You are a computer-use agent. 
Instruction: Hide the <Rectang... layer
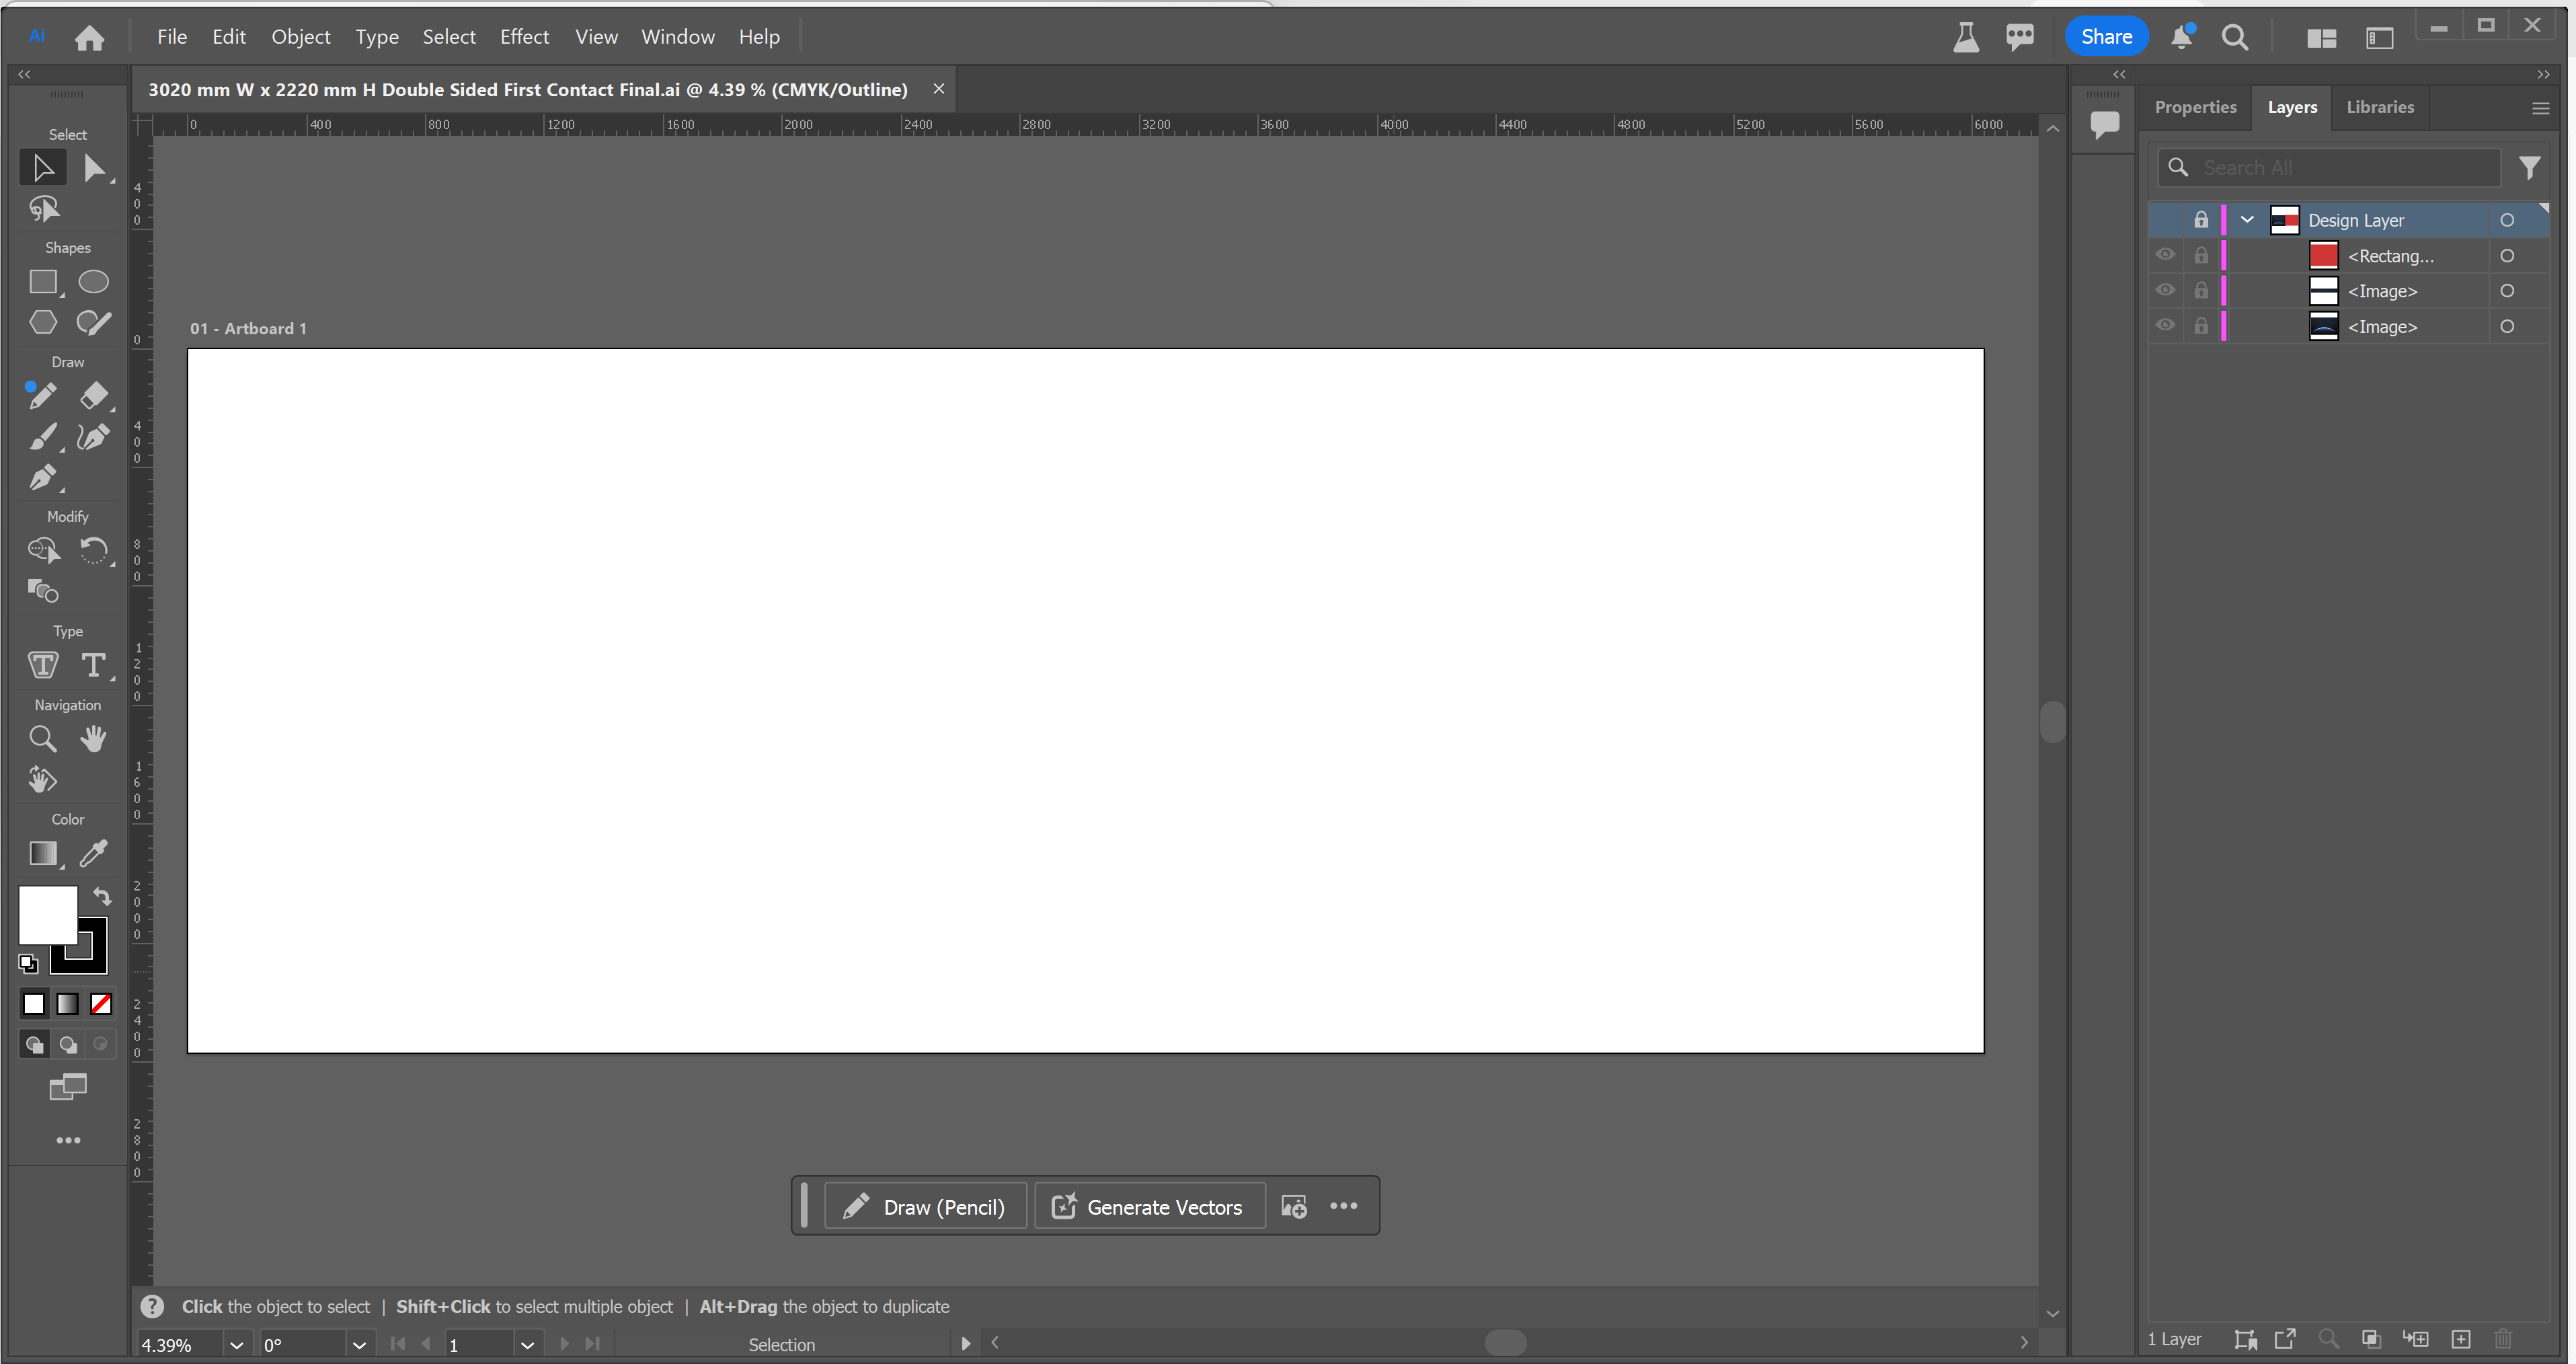(x=2166, y=255)
